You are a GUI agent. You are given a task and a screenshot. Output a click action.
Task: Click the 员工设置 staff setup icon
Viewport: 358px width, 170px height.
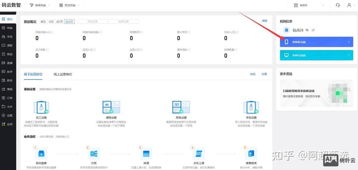[41, 107]
